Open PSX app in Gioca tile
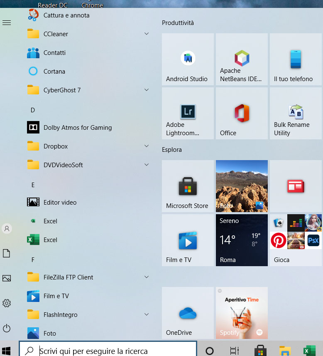Screen dimensions: 323x356 click(x=313, y=240)
